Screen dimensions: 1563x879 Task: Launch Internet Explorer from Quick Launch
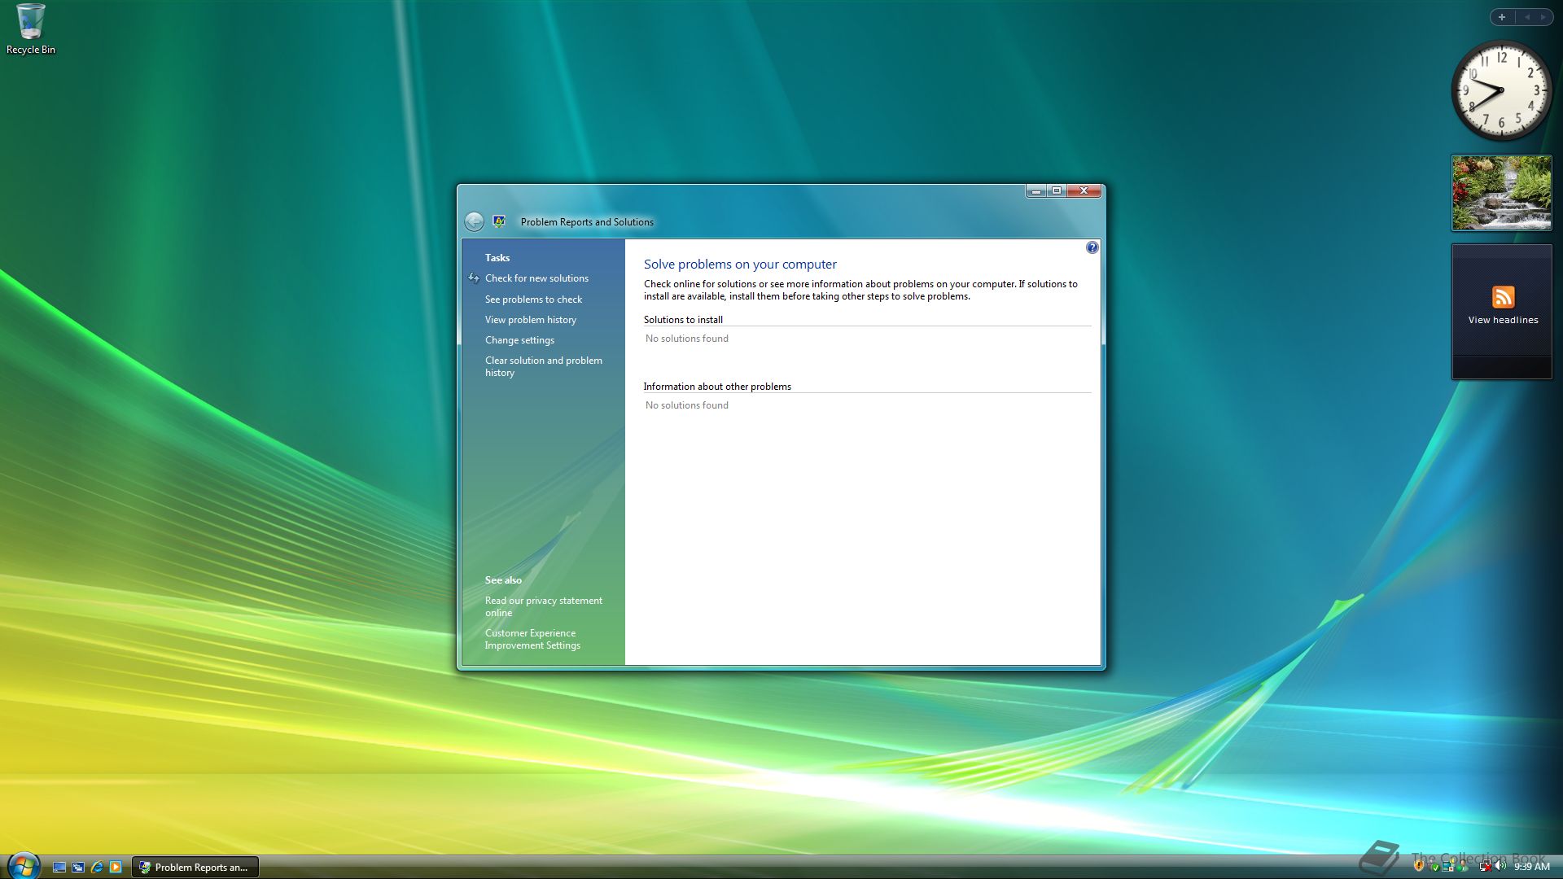97,868
